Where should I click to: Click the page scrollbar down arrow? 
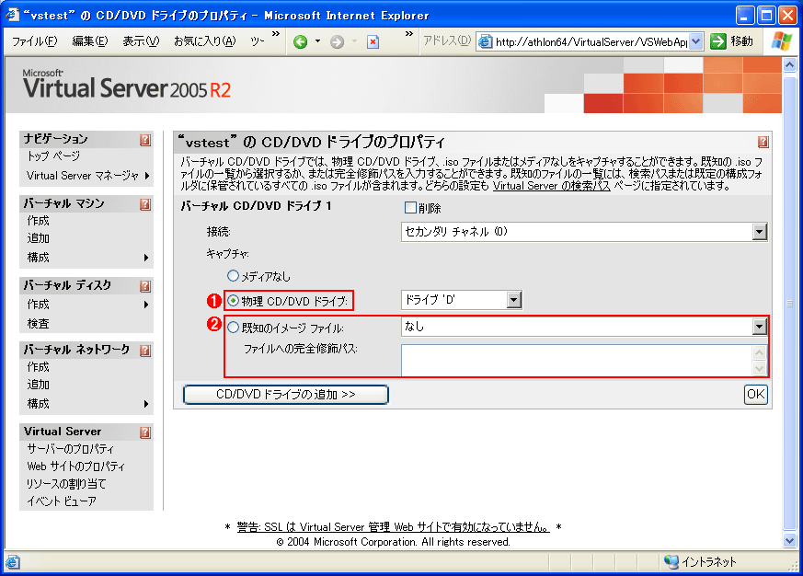[x=790, y=540]
